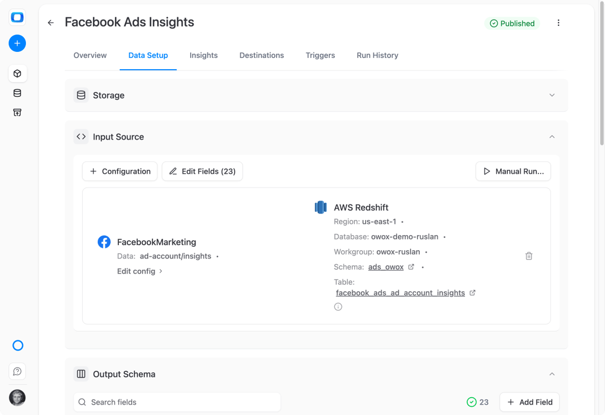
Task: Open the database storages sidebar icon
Action: tap(17, 93)
